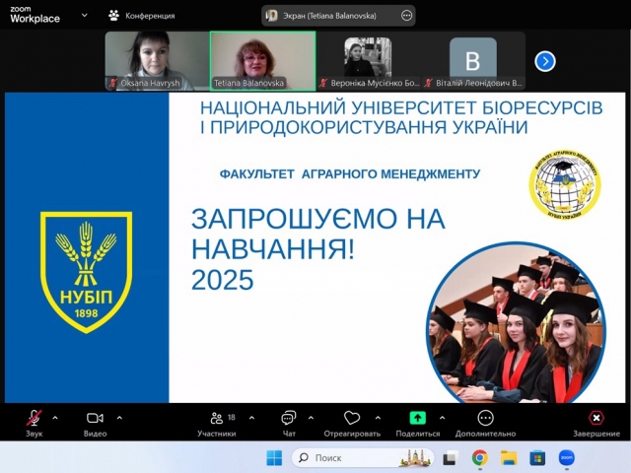631x473 pixels.
Task: Turn on camera with the Видео button
Action: tap(95, 424)
